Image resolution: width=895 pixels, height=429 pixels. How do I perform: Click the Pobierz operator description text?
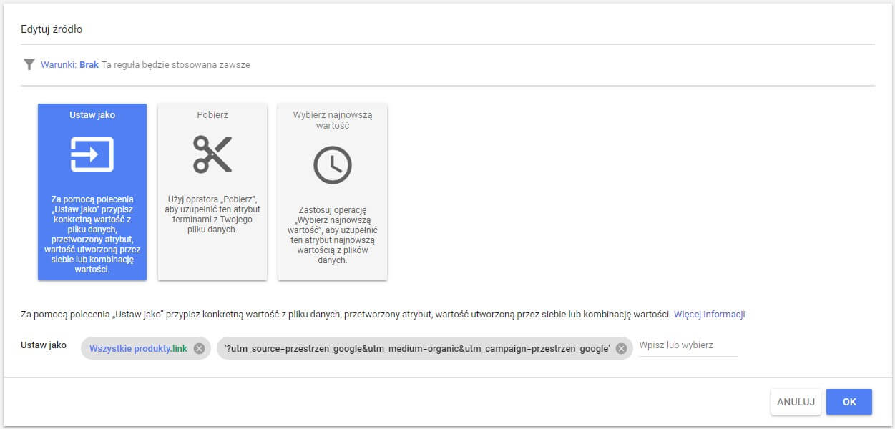tap(212, 214)
